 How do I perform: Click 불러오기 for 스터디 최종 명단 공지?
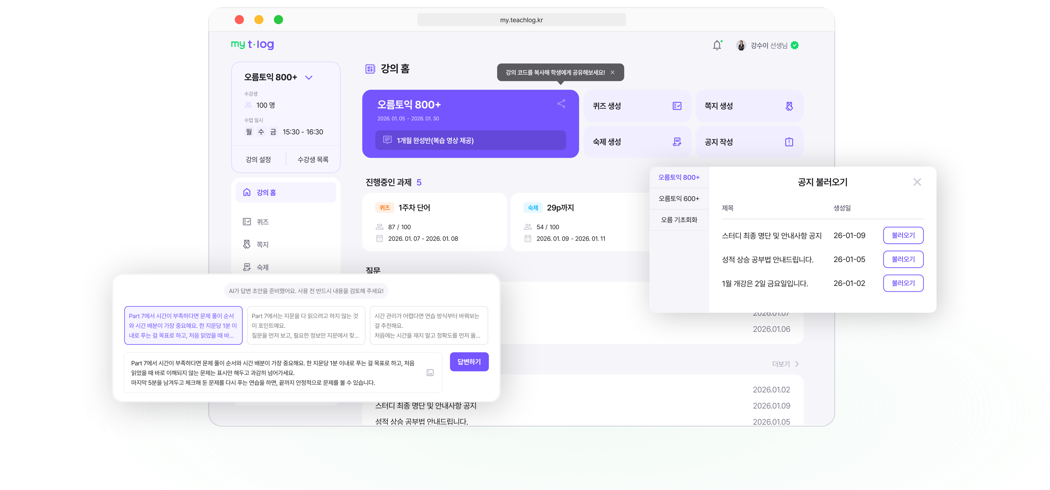[903, 235]
